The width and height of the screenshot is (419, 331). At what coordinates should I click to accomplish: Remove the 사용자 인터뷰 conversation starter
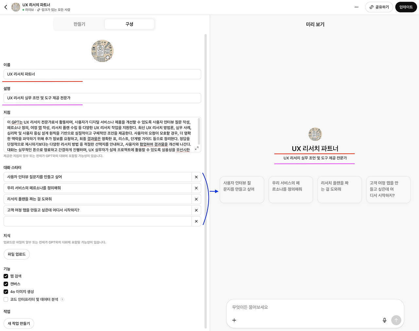(x=196, y=177)
